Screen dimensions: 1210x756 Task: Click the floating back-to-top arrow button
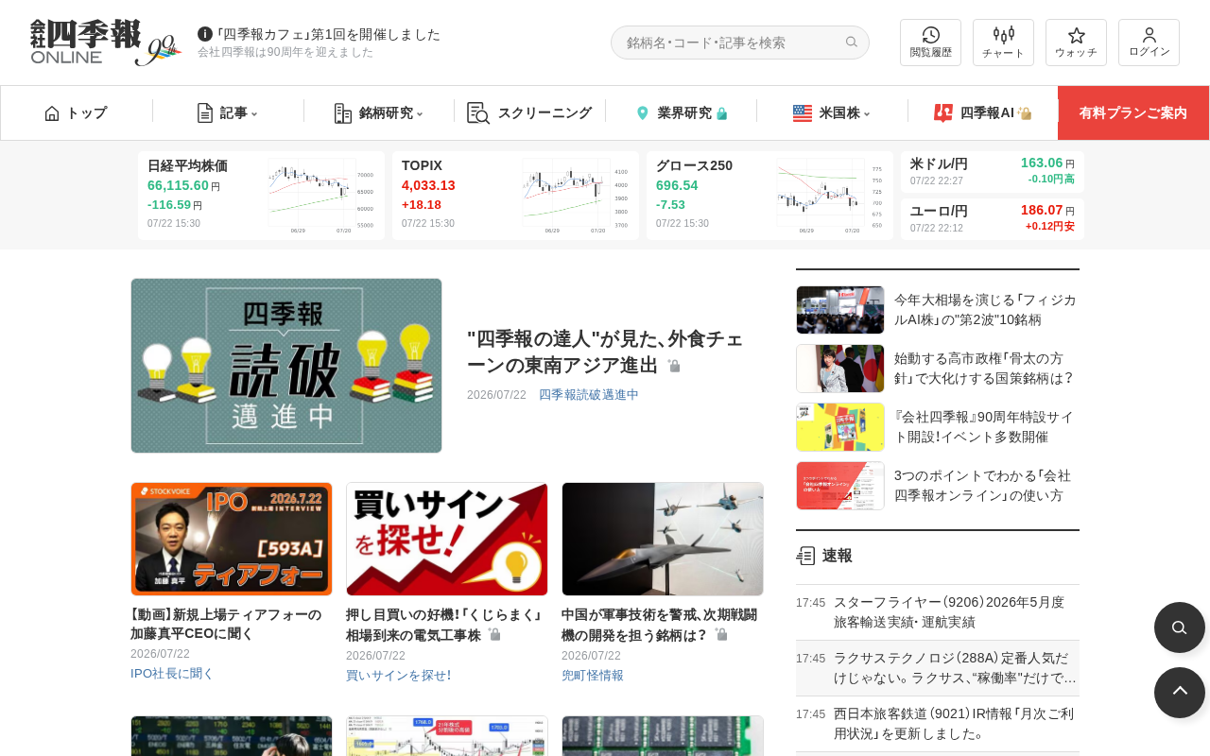[1179, 693]
